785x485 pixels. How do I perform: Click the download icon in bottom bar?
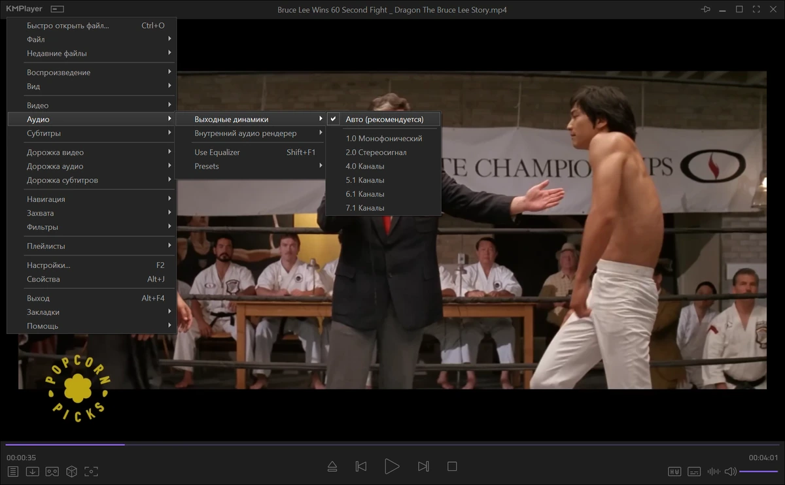32,471
